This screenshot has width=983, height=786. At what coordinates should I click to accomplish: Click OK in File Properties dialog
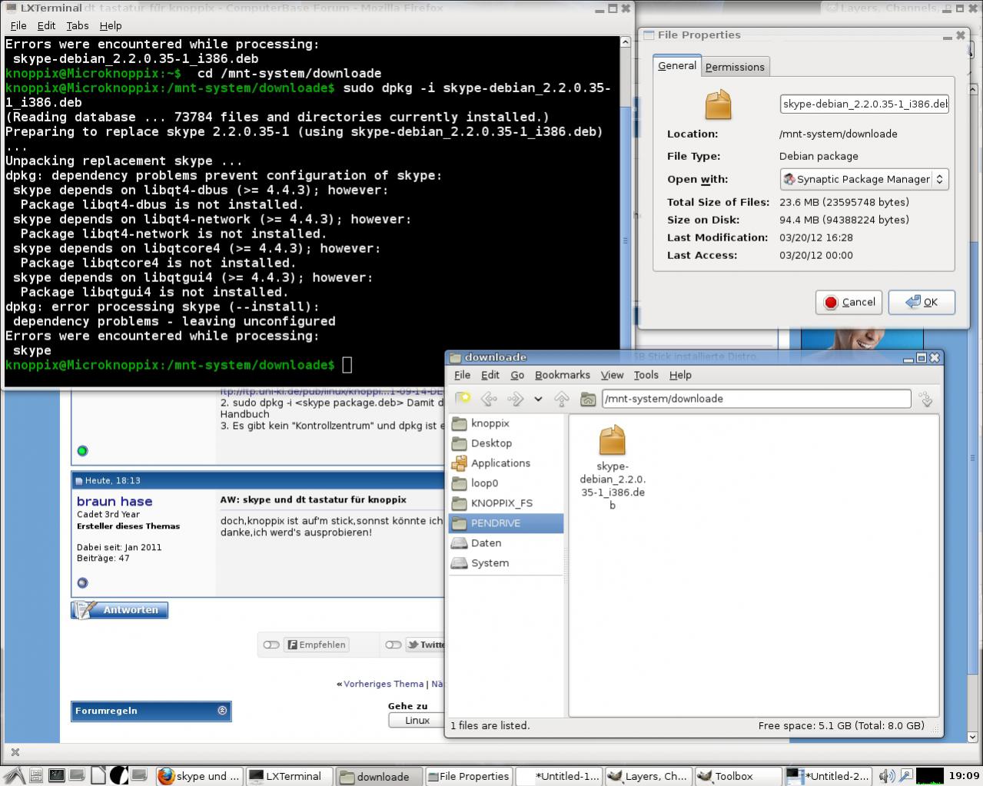point(922,302)
